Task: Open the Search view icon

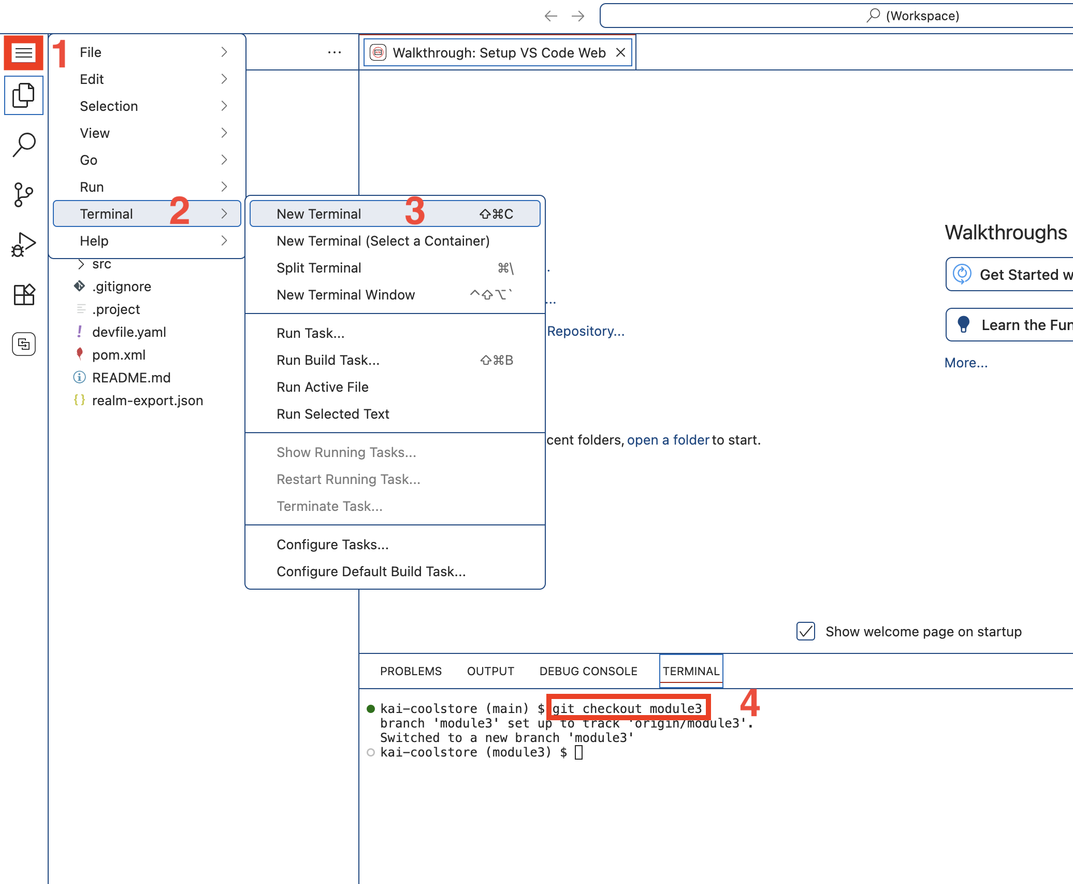Action: pos(23,145)
